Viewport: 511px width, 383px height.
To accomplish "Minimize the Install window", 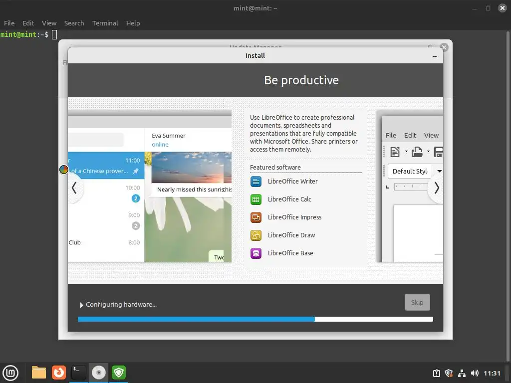I will click(x=435, y=56).
